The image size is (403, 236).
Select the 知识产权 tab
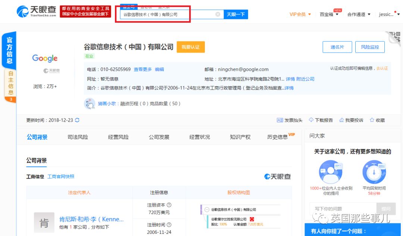coord(240,137)
